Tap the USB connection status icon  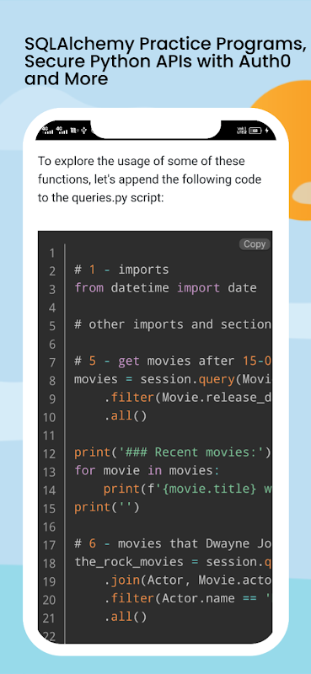click(84, 130)
